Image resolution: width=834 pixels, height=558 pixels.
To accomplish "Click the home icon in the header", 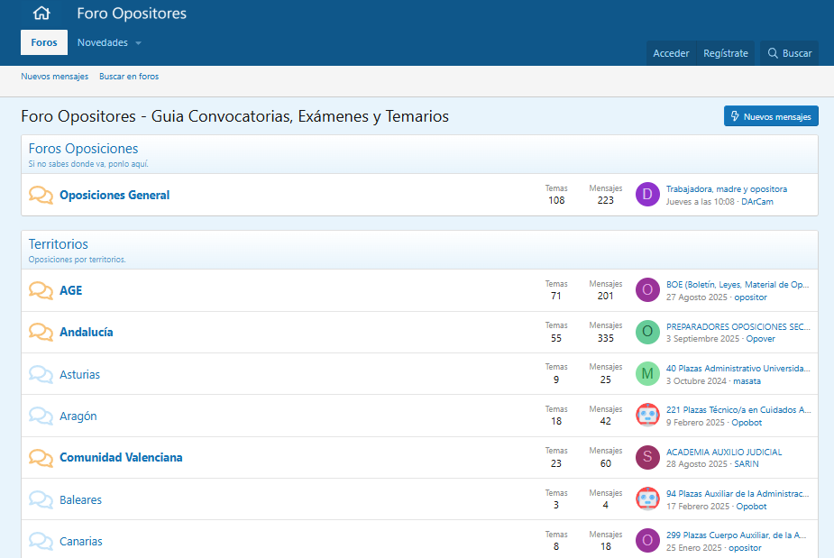I will click(x=41, y=14).
